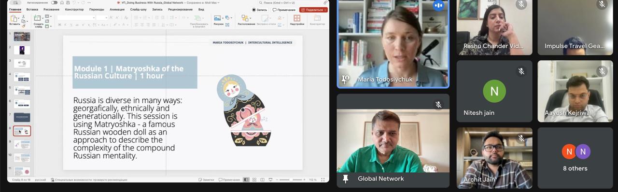Click the slide header 'MARIA TODOSIYCHUK | INTERCULTURAL INTELLIGENCE'
Viewport: 618px width, 192px height.
coord(252,42)
